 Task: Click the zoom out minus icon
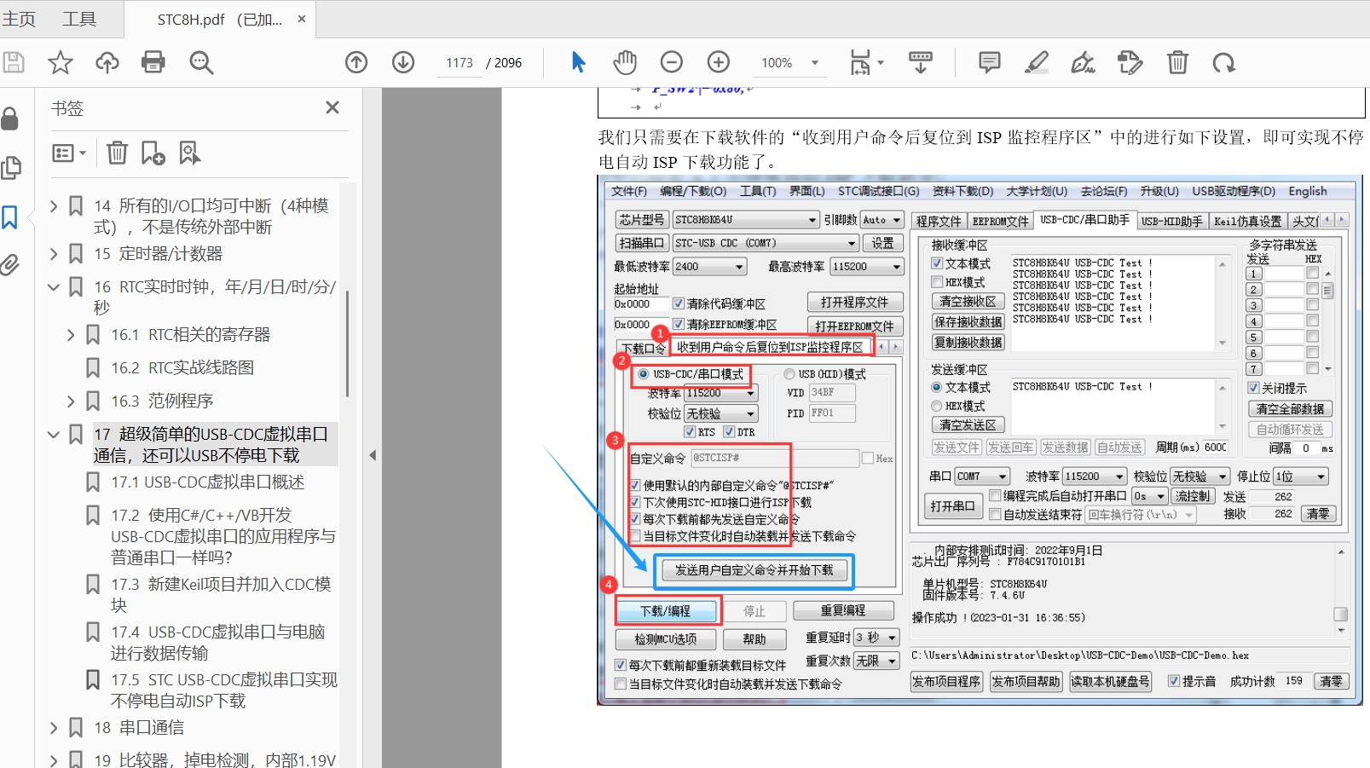coord(672,62)
